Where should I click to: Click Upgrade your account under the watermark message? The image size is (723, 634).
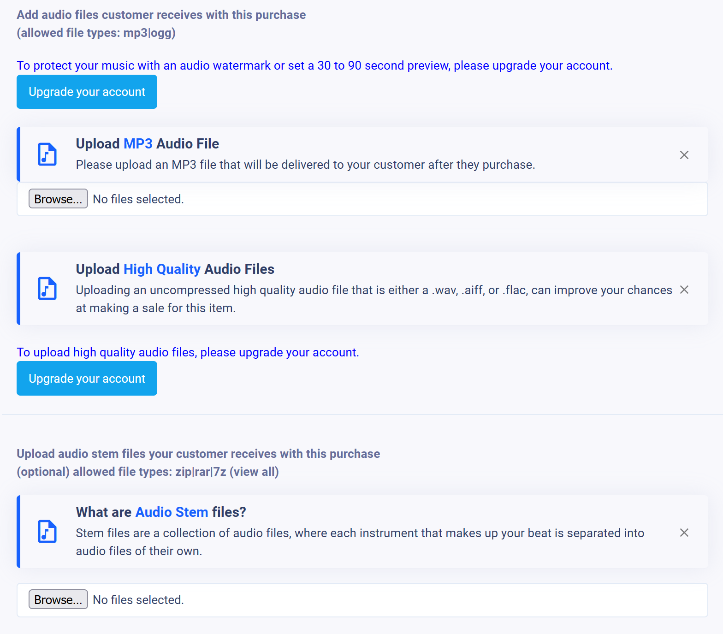click(x=87, y=92)
